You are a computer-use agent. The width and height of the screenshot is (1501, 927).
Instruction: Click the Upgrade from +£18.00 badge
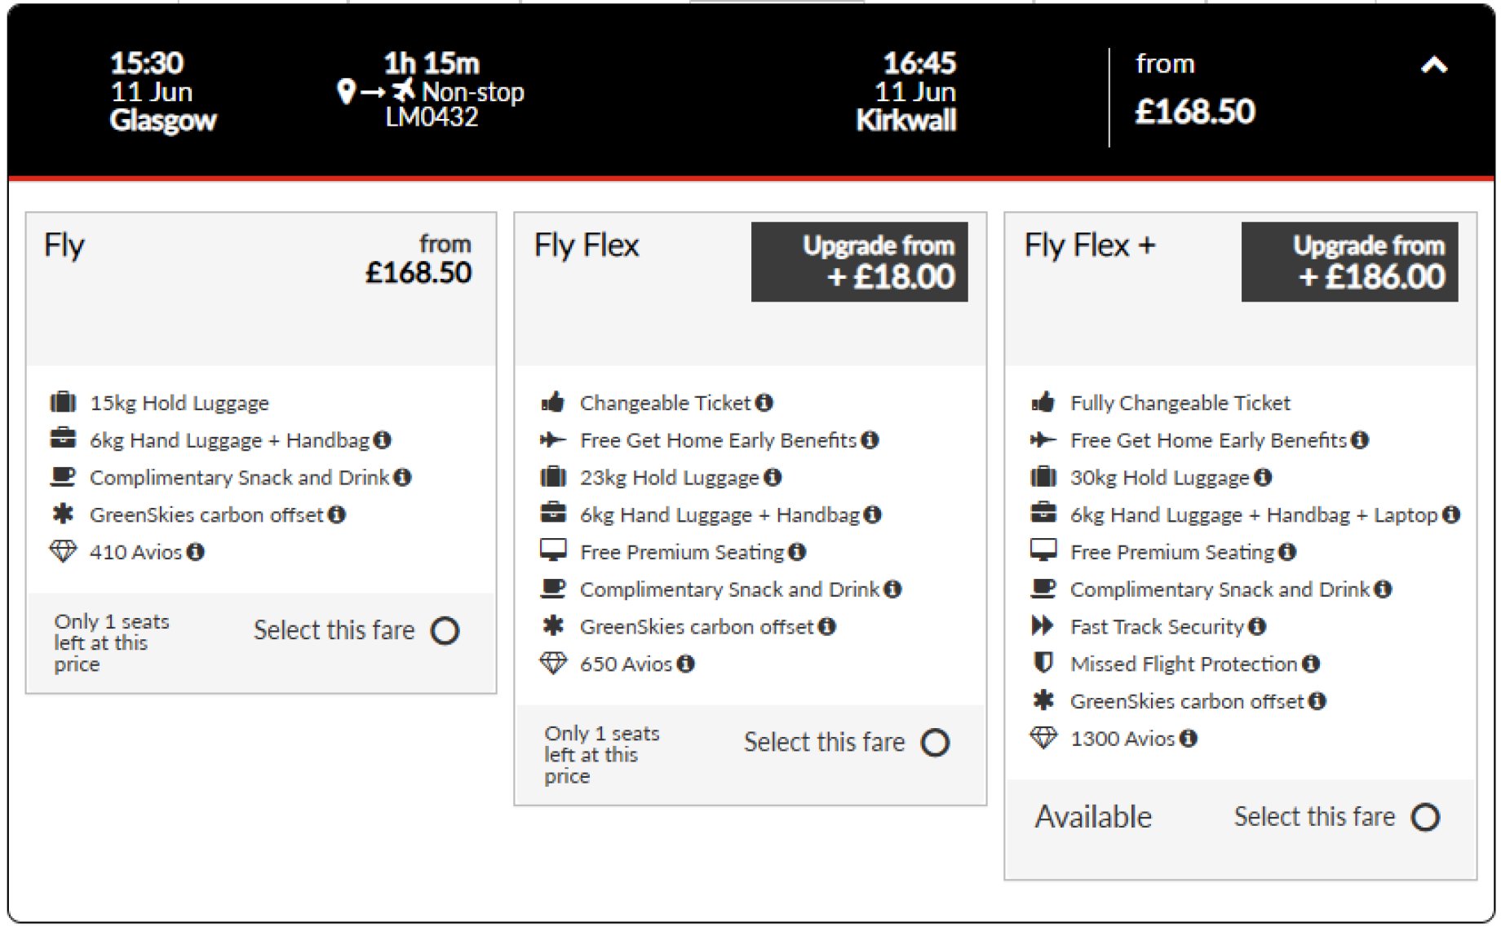pos(858,261)
